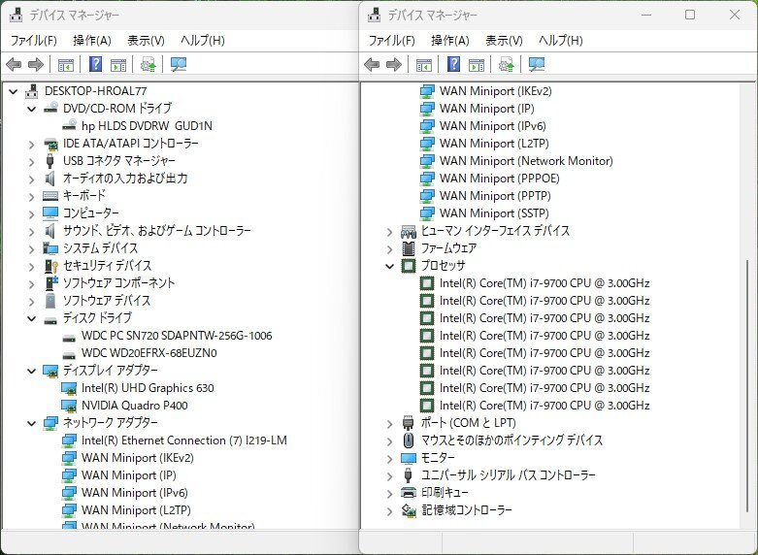Click ファームウェア chip icon in right window
This screenshot has width=758, height=555.
pyautogui.click(x=409, y=248)
